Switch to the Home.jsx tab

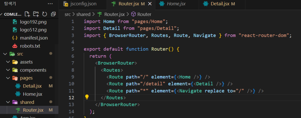pos(176,4)
